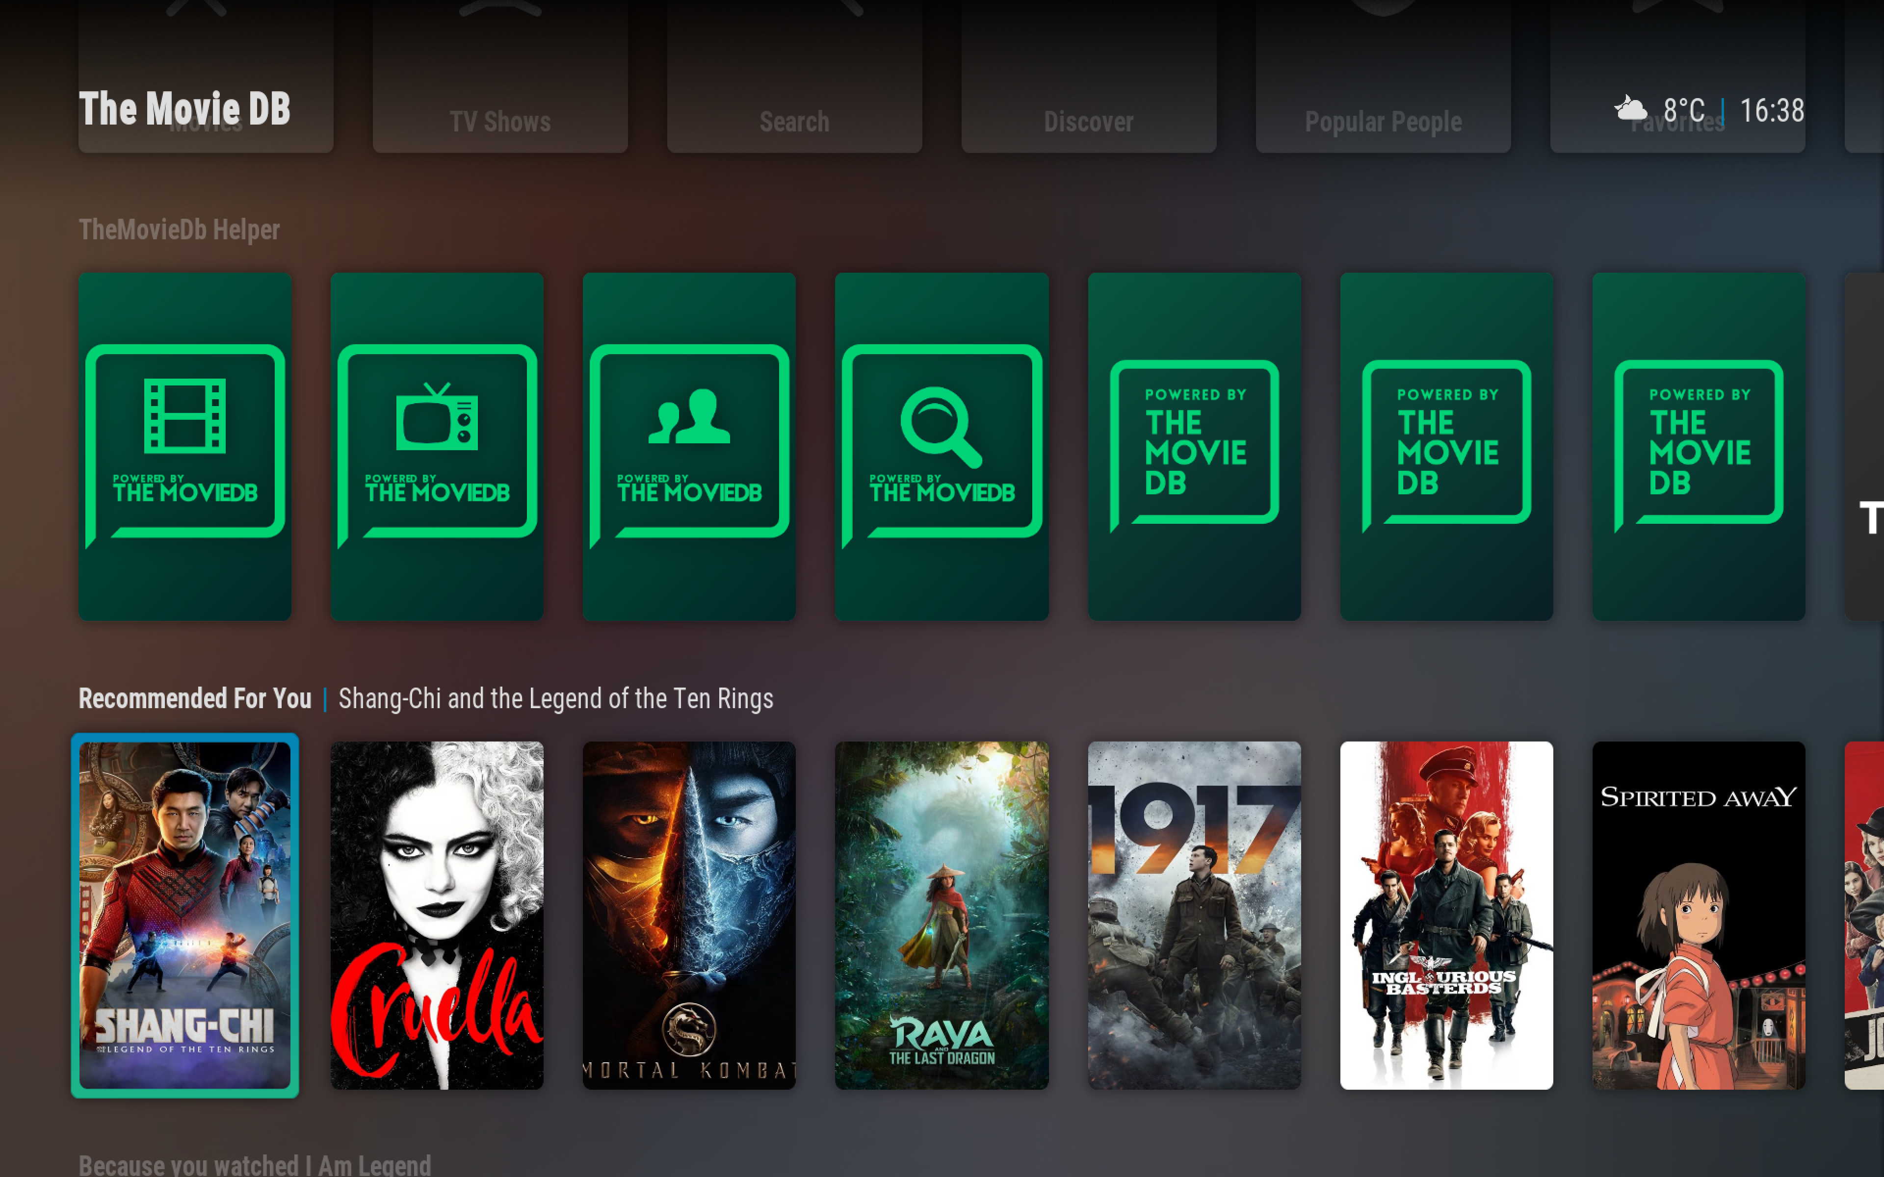Click The Movie DB page title
Image resolution: width=1884 pixels, height=1177 pixels.
point(184,108)
